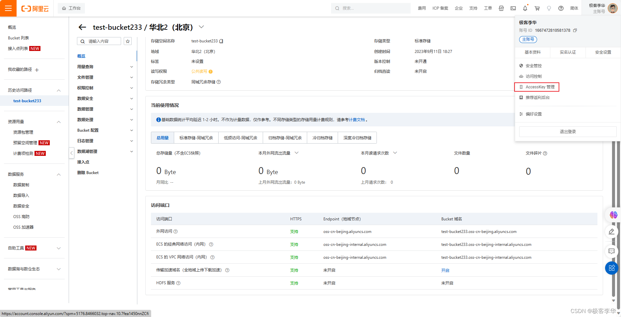Click the Aliyun logo
621x317 pixels.
35,9
